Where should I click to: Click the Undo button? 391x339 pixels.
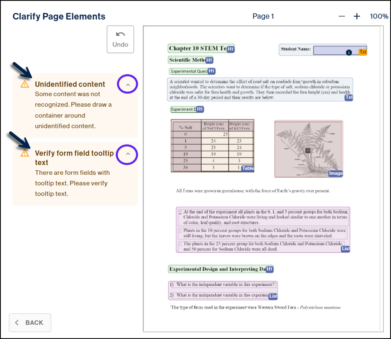pyautogui.click(x=120, y=39)
